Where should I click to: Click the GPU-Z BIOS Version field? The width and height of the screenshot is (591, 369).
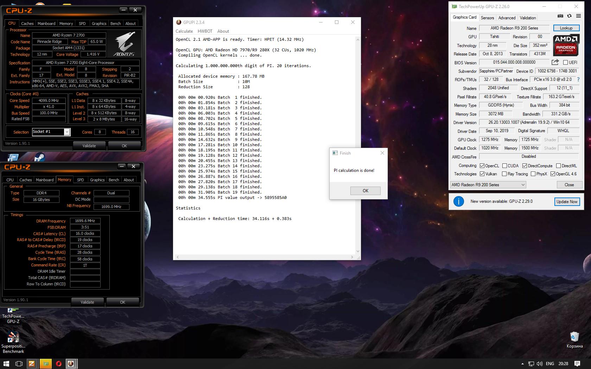click(514, 62)
